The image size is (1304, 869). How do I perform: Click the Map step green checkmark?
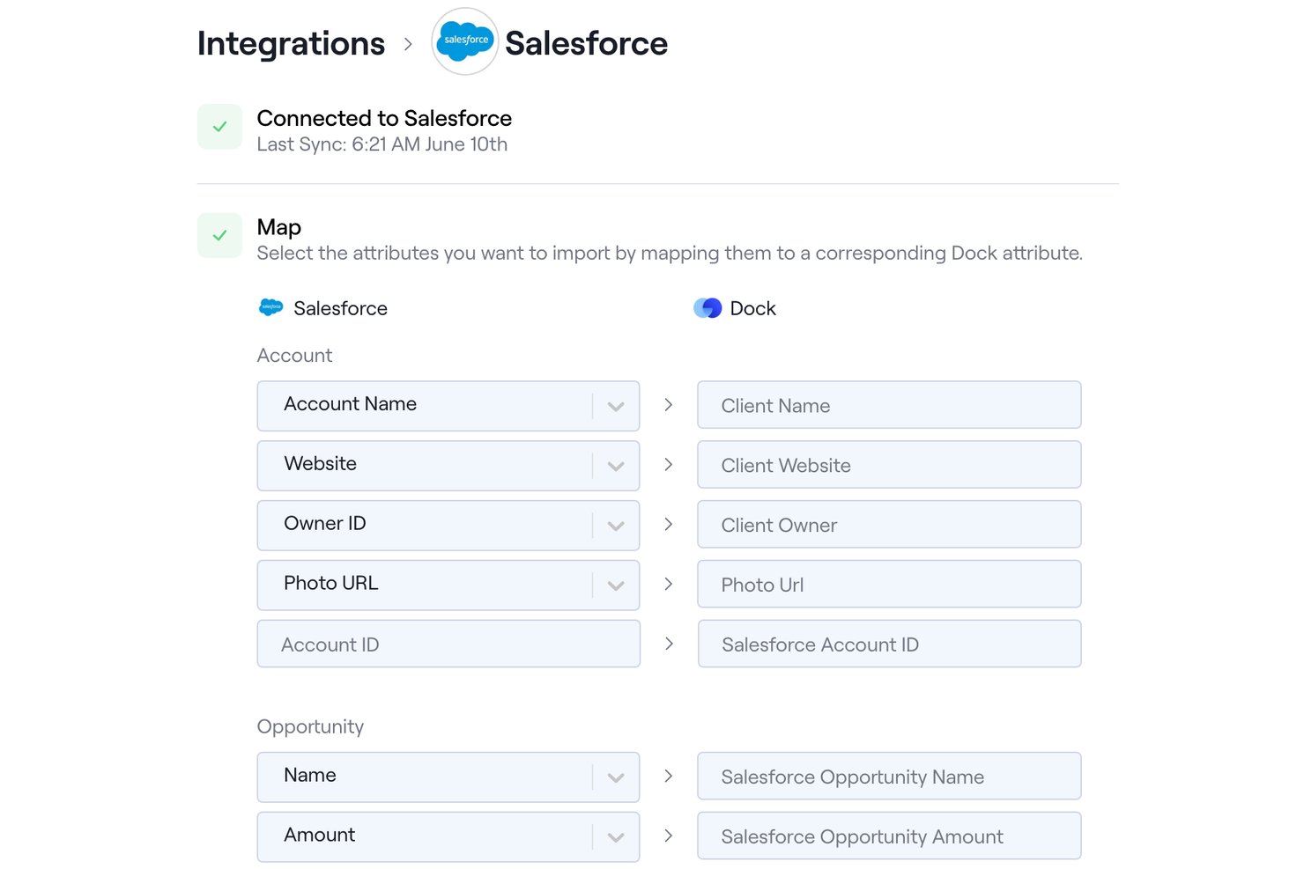point(219,235)
